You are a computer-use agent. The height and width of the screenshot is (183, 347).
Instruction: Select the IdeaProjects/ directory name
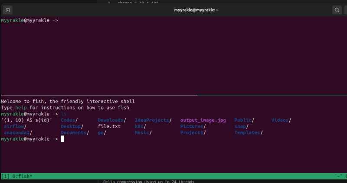153,120
